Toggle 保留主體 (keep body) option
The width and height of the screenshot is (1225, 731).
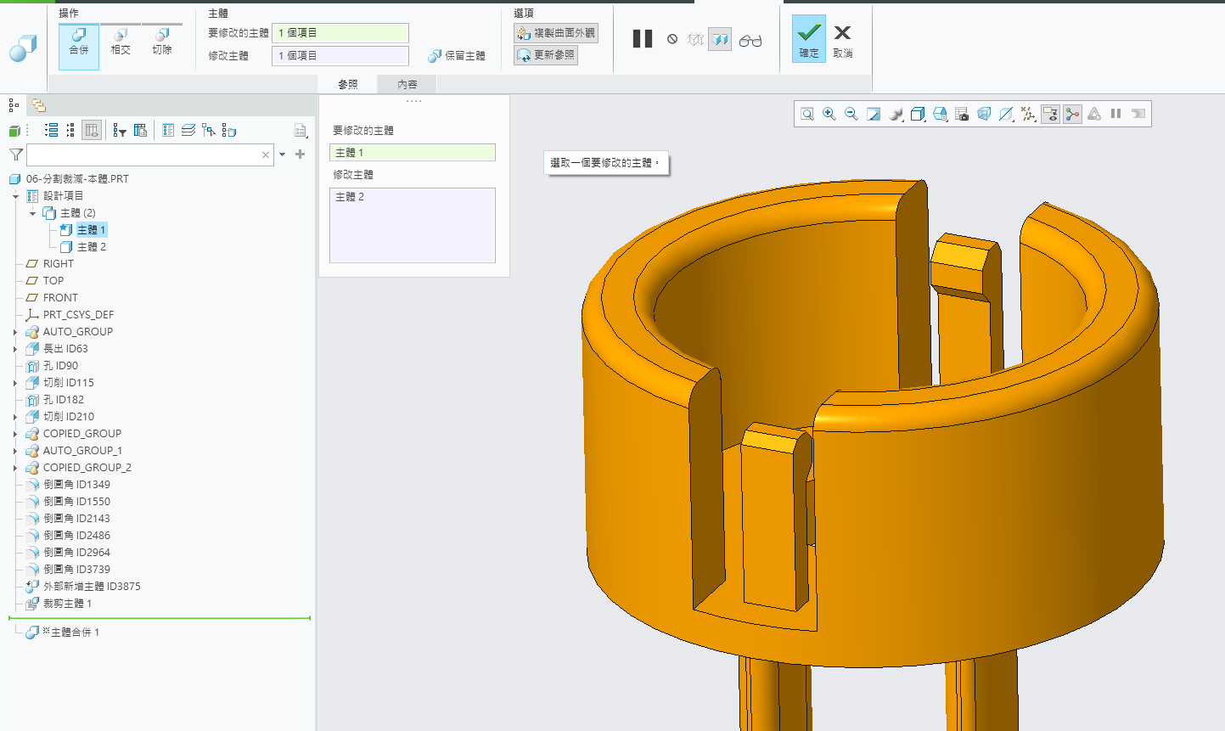[x=457, y=56]
